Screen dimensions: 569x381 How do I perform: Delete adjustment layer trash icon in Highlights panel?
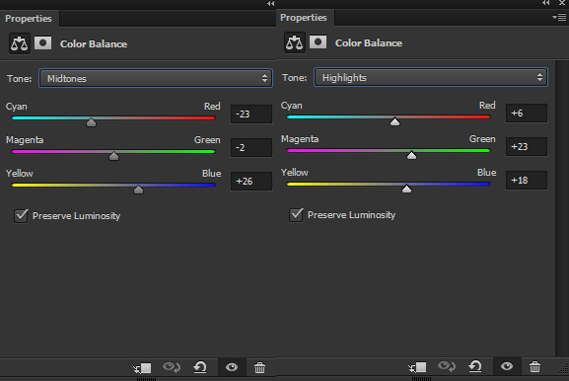[x=534, y=366]
